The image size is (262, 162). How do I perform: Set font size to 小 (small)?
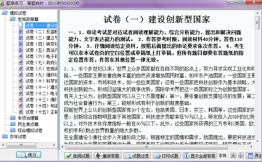point(241,156)
